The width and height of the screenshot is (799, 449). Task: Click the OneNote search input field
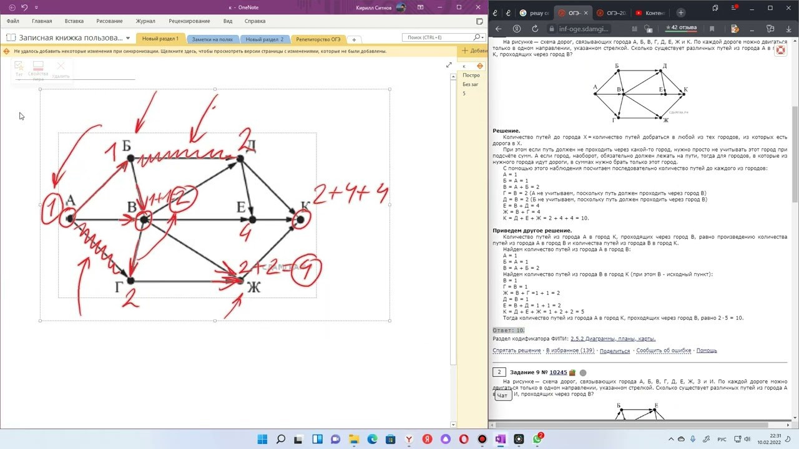(437, 38)
